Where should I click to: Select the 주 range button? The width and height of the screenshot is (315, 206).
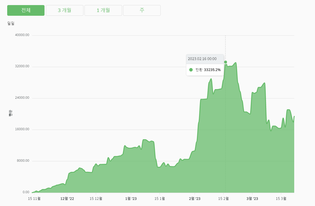click(142, 10)
